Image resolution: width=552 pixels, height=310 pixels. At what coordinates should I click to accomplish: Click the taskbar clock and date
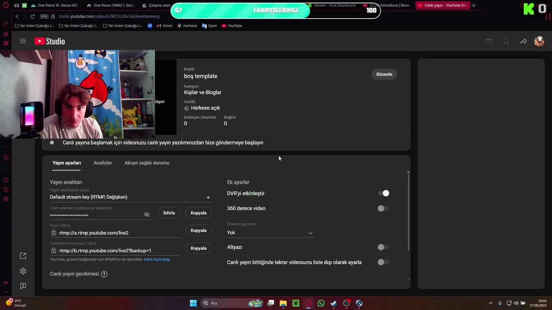[539, 303]
